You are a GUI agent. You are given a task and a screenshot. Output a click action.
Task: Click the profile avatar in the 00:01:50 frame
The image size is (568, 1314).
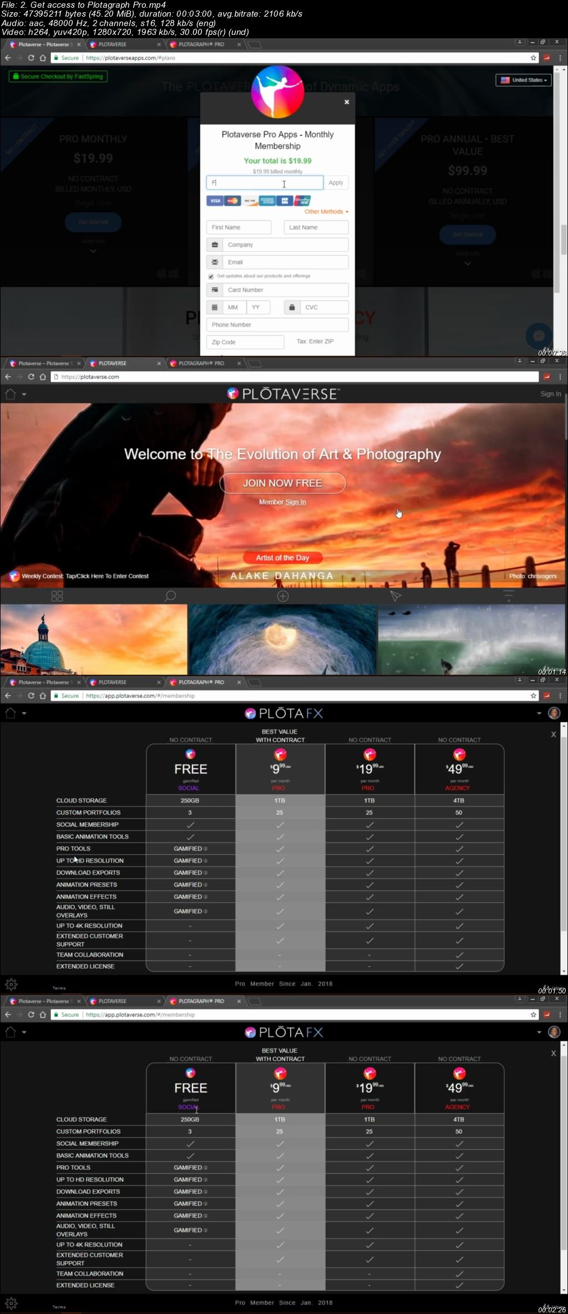pos(554,713)
